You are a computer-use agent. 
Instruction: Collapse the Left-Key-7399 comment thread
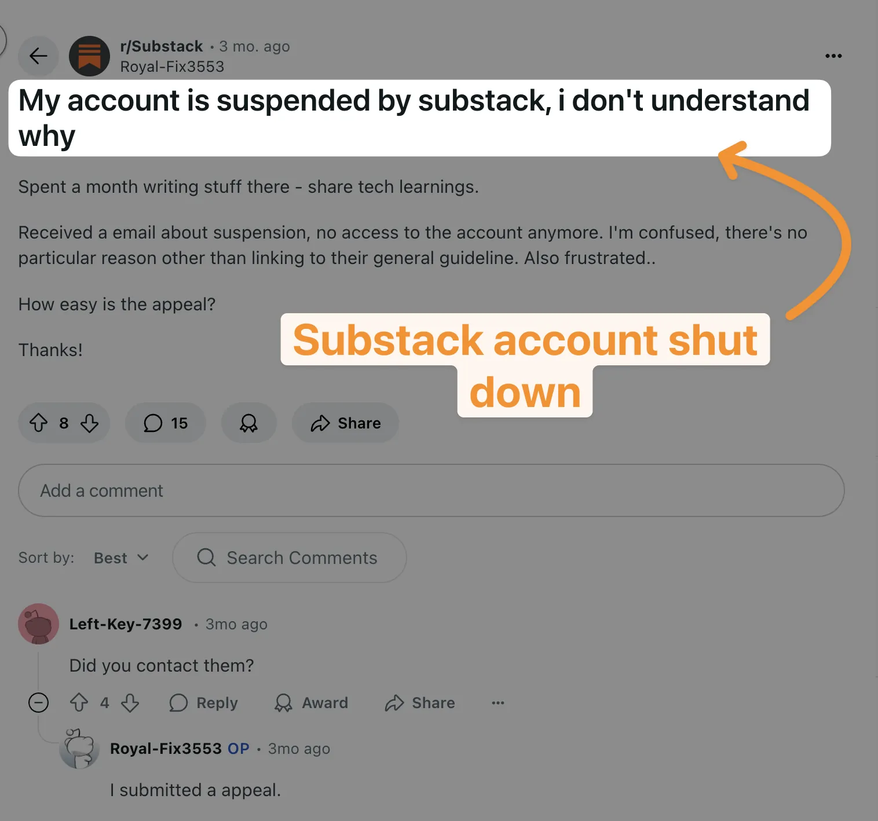tap(39, 703)
